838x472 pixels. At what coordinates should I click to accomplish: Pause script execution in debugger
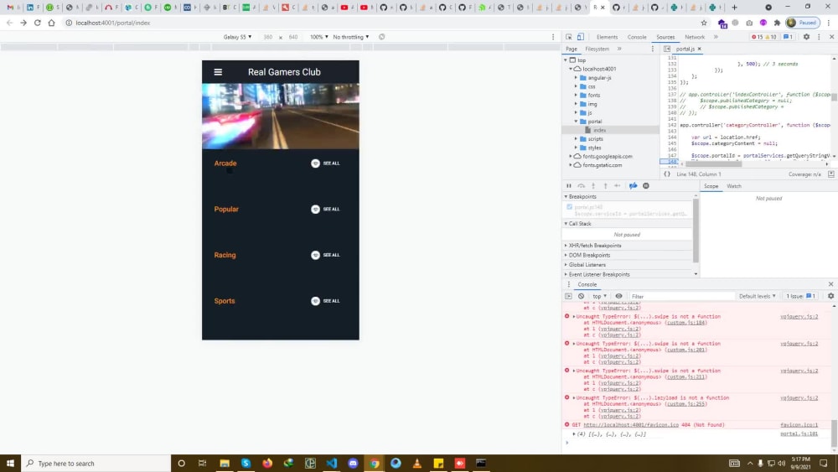pyautogui.click(x=569, y=186)
